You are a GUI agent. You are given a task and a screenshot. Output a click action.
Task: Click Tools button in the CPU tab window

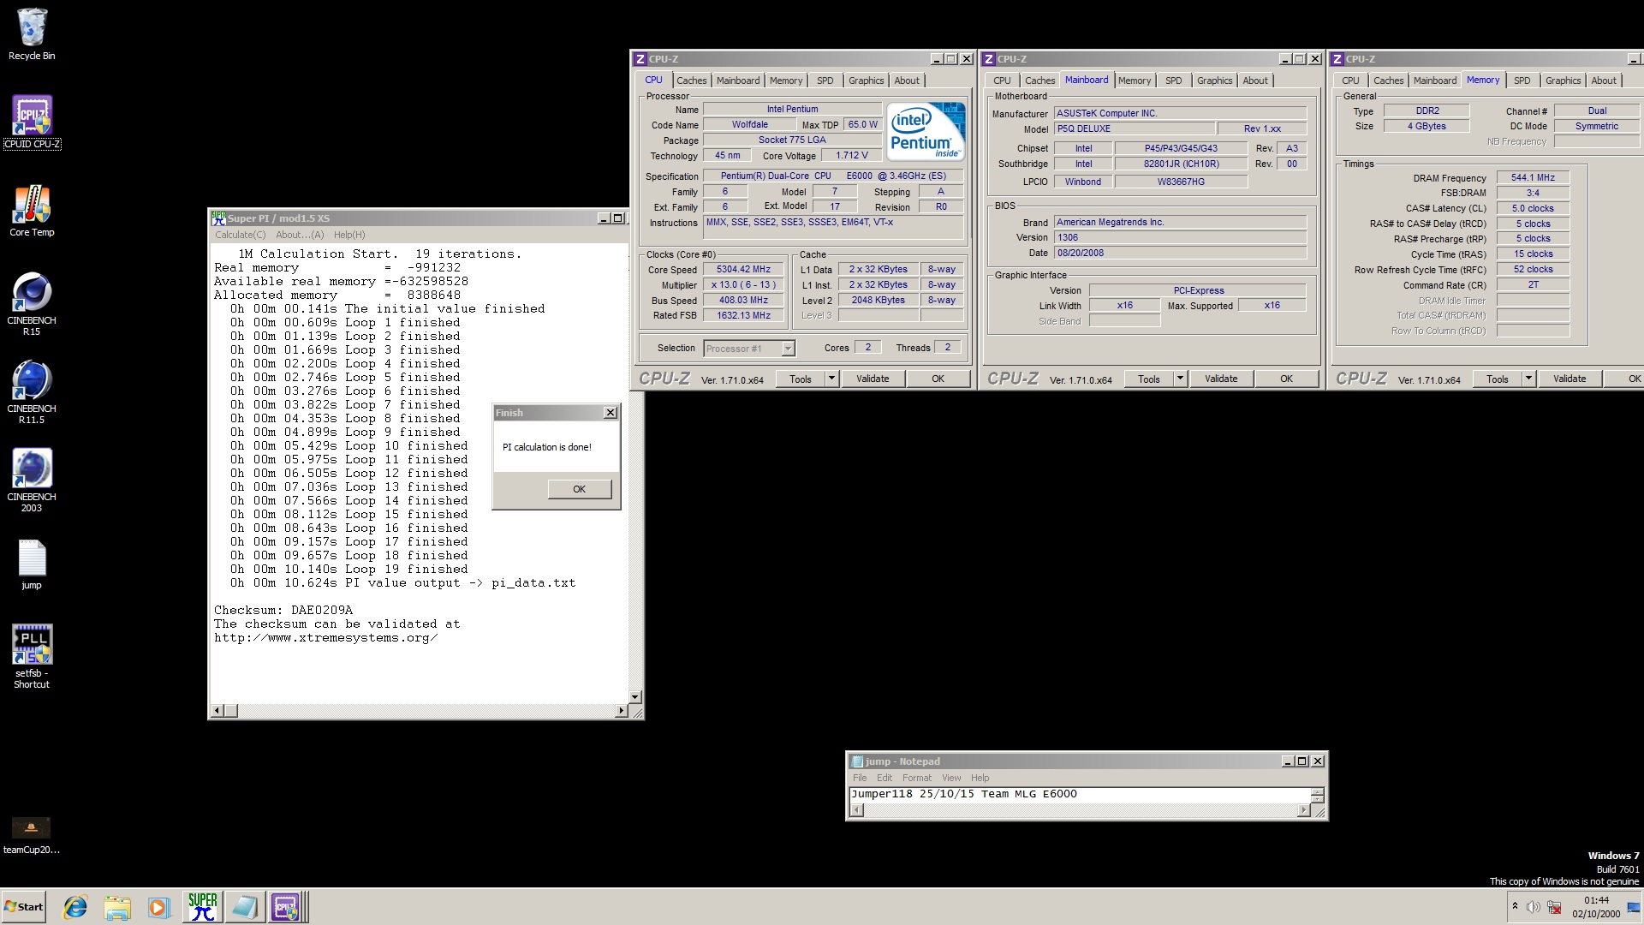[801, 379]
